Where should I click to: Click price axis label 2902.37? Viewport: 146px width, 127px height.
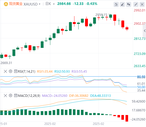click(x=140, y=24)
